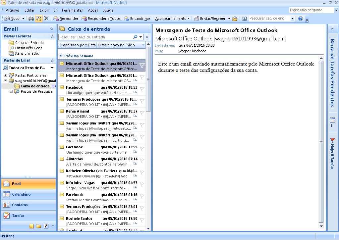Toggle the flag on the Facebook 18:53 message
This screenshot has width=339, height=240.
142,89
